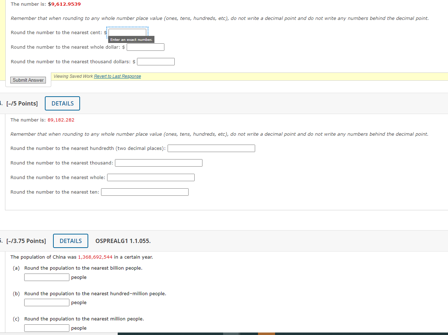Image resolution: width=448 pixels, height=335 pixels.
Task: Click the nearest cent answer input field
Action: [x=127, y=32]
